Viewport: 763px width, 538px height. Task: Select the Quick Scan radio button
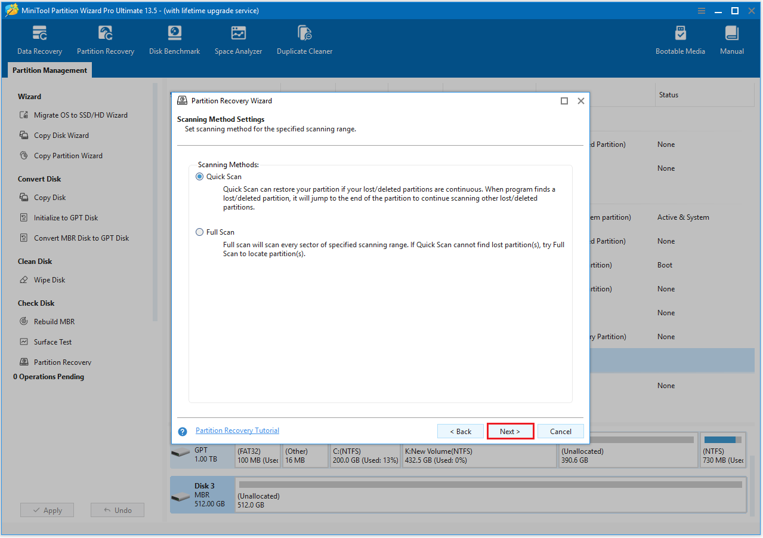click(199, 176)
